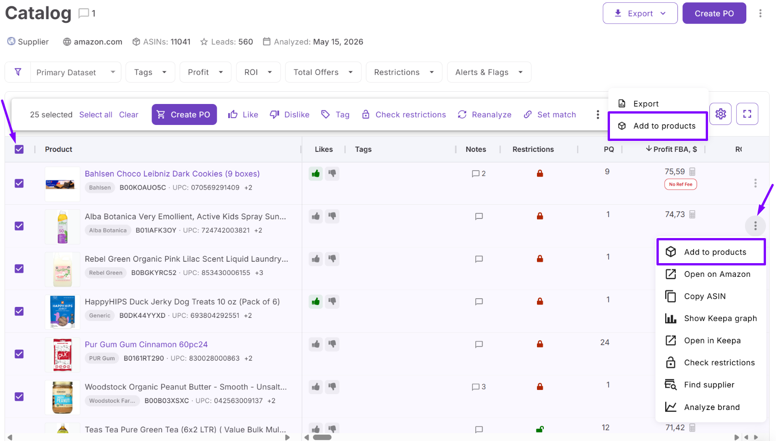Open the Tags filter dropdown
776x441 pixels.
(x=150, y=72)
